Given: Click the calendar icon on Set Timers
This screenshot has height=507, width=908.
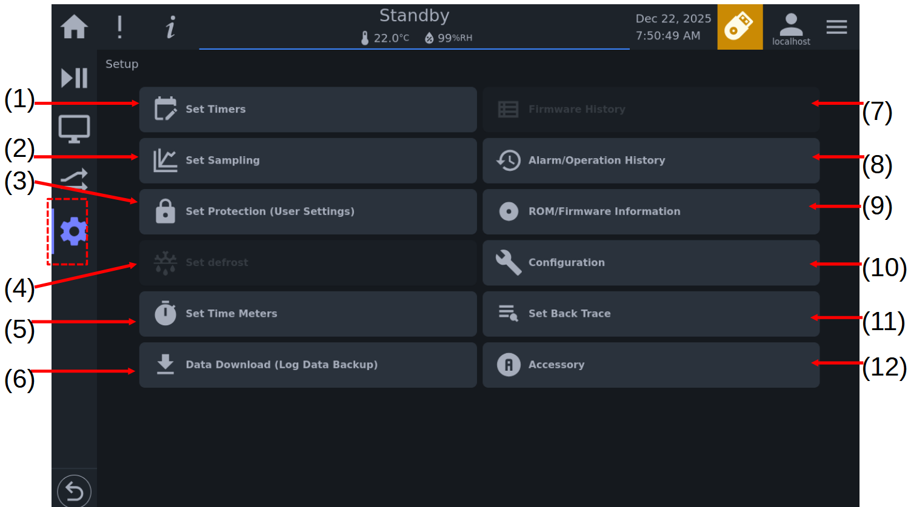Looking at the screenshot, I should (x=165, y=109).
